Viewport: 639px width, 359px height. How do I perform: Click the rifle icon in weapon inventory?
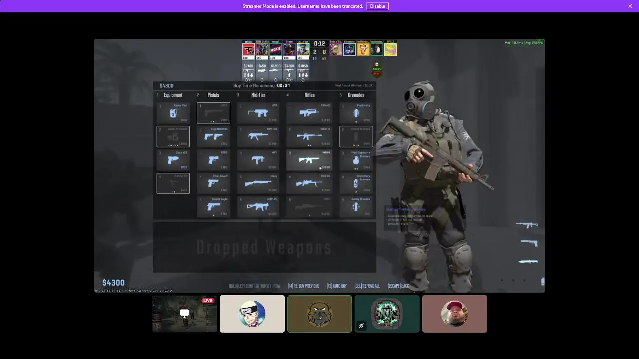tap(527, 225)
